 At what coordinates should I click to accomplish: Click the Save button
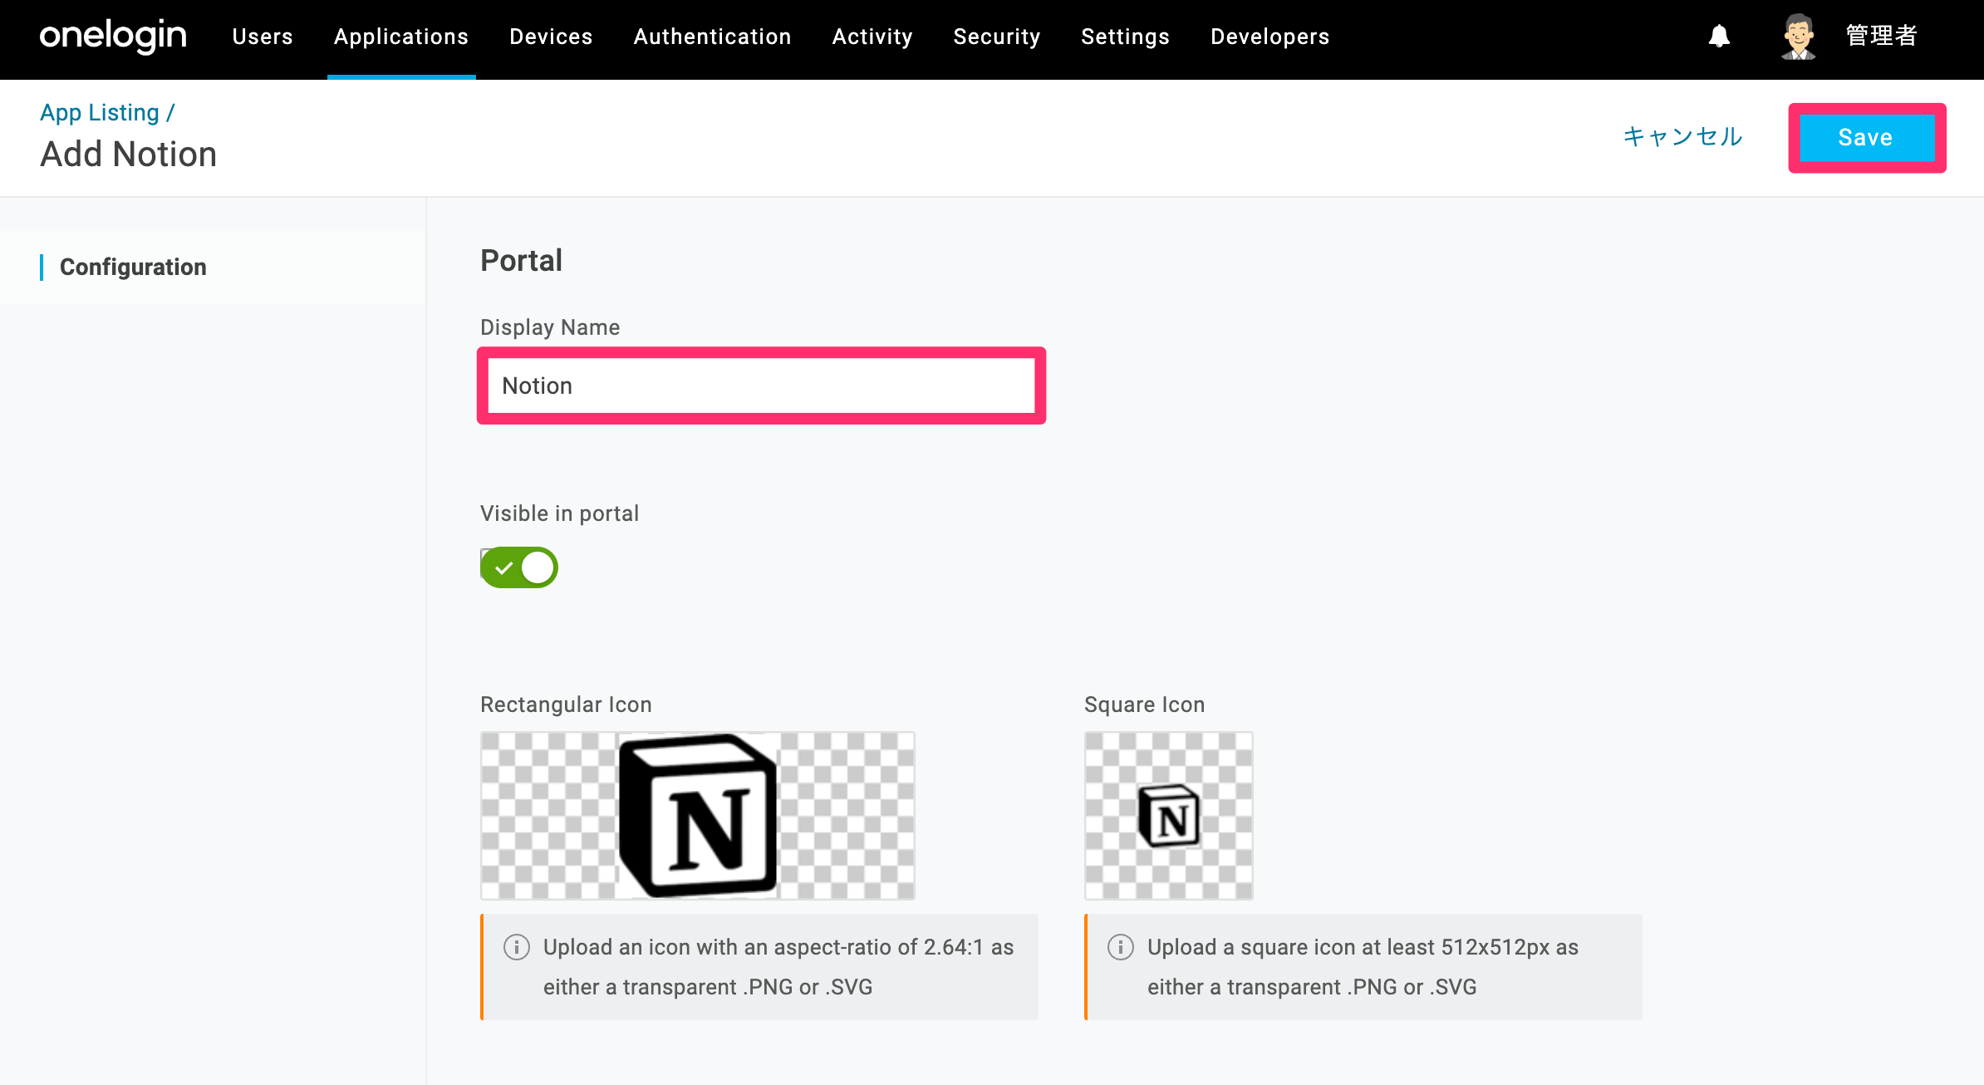[x=1867, y=138]
